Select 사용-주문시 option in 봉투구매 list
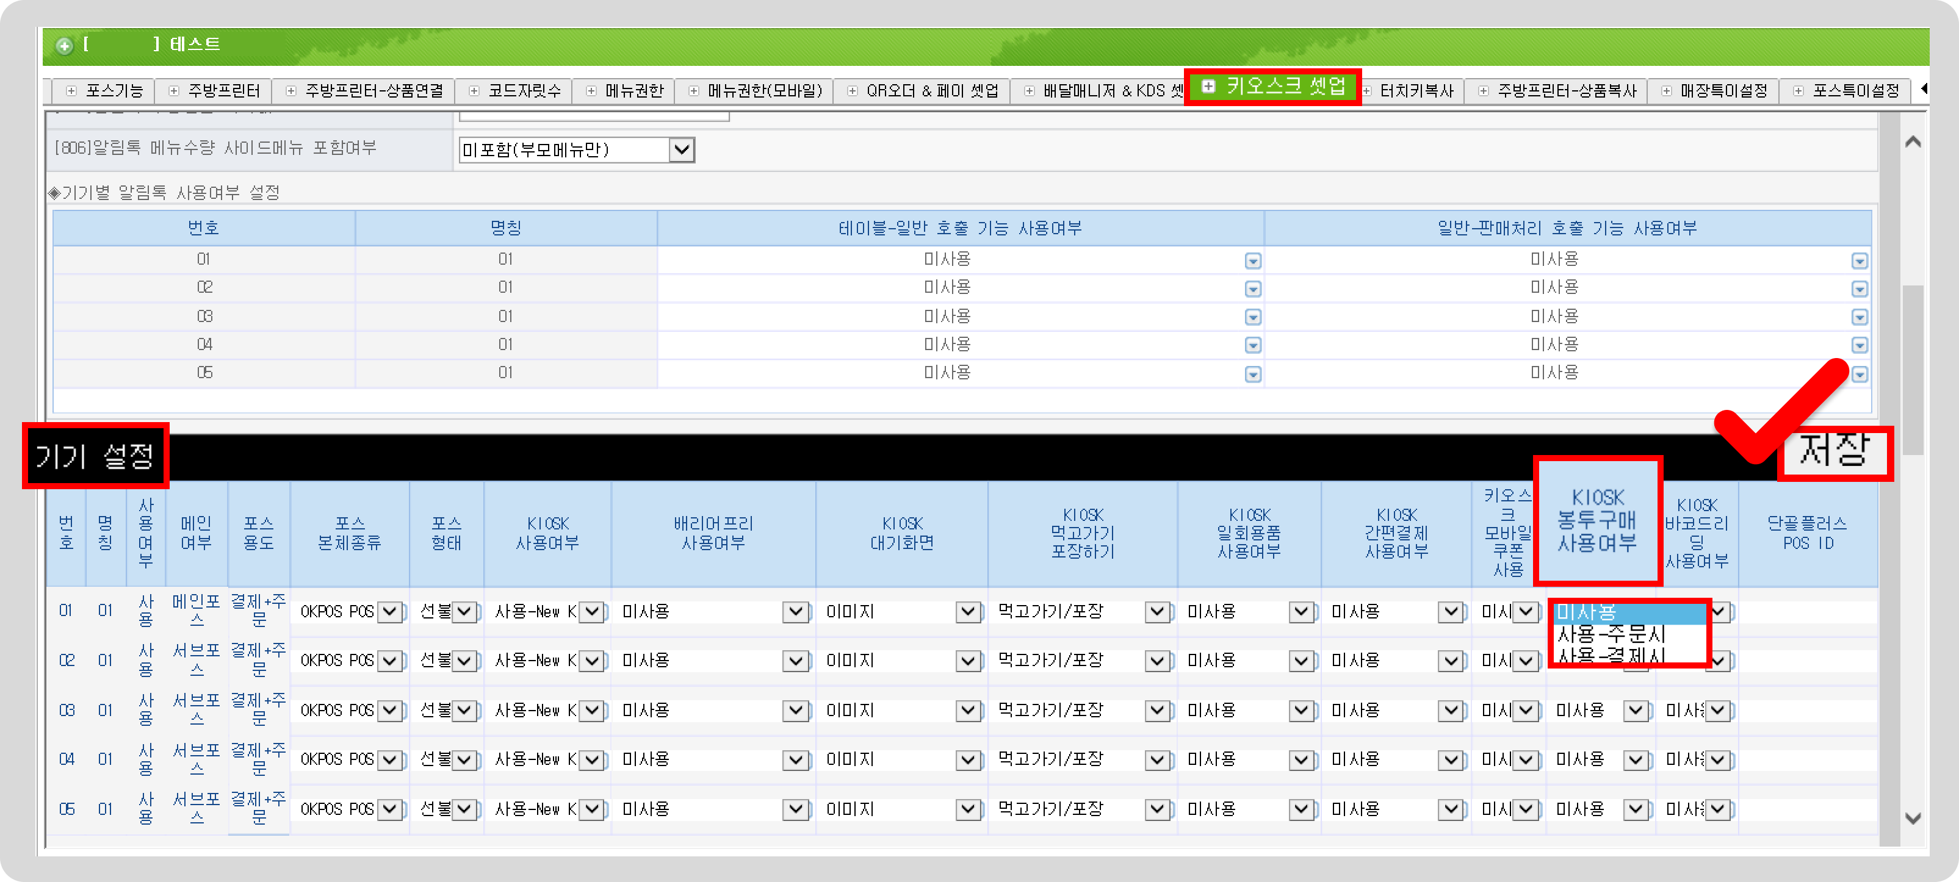This screenshot has width=1959, height=882. (x=1611, y=634)
